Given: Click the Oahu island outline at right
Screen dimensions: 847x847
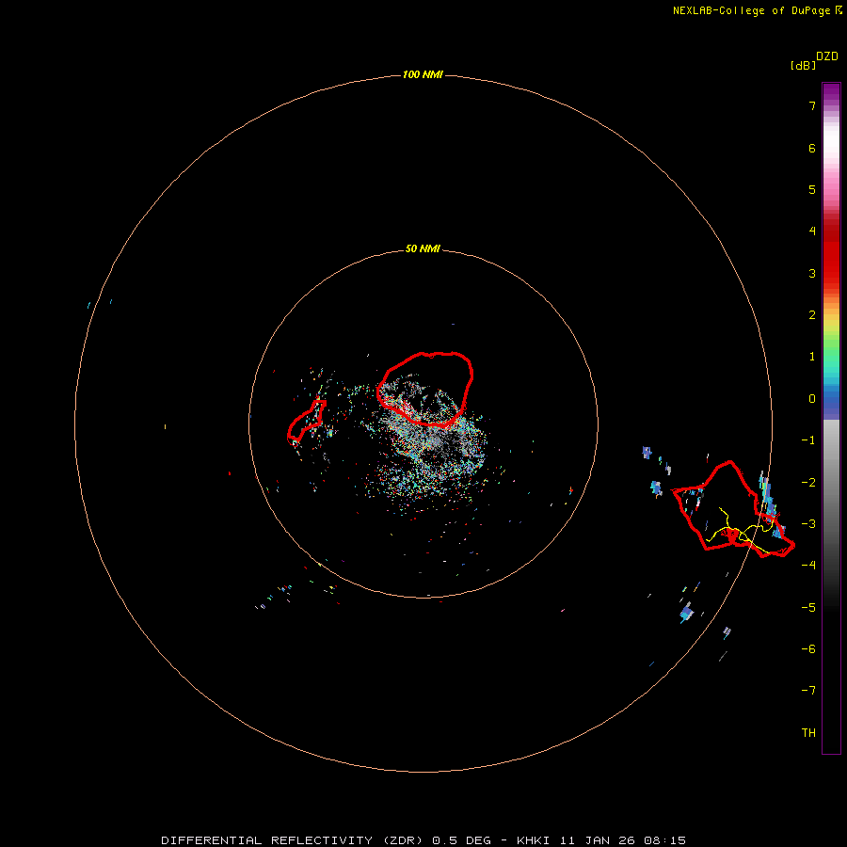Looking at the screenshot, I should (732, 509).
